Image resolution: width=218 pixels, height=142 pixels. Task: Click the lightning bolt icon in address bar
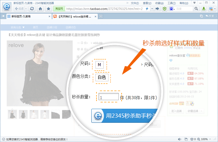pyautogui.click(x=147, y=8)
